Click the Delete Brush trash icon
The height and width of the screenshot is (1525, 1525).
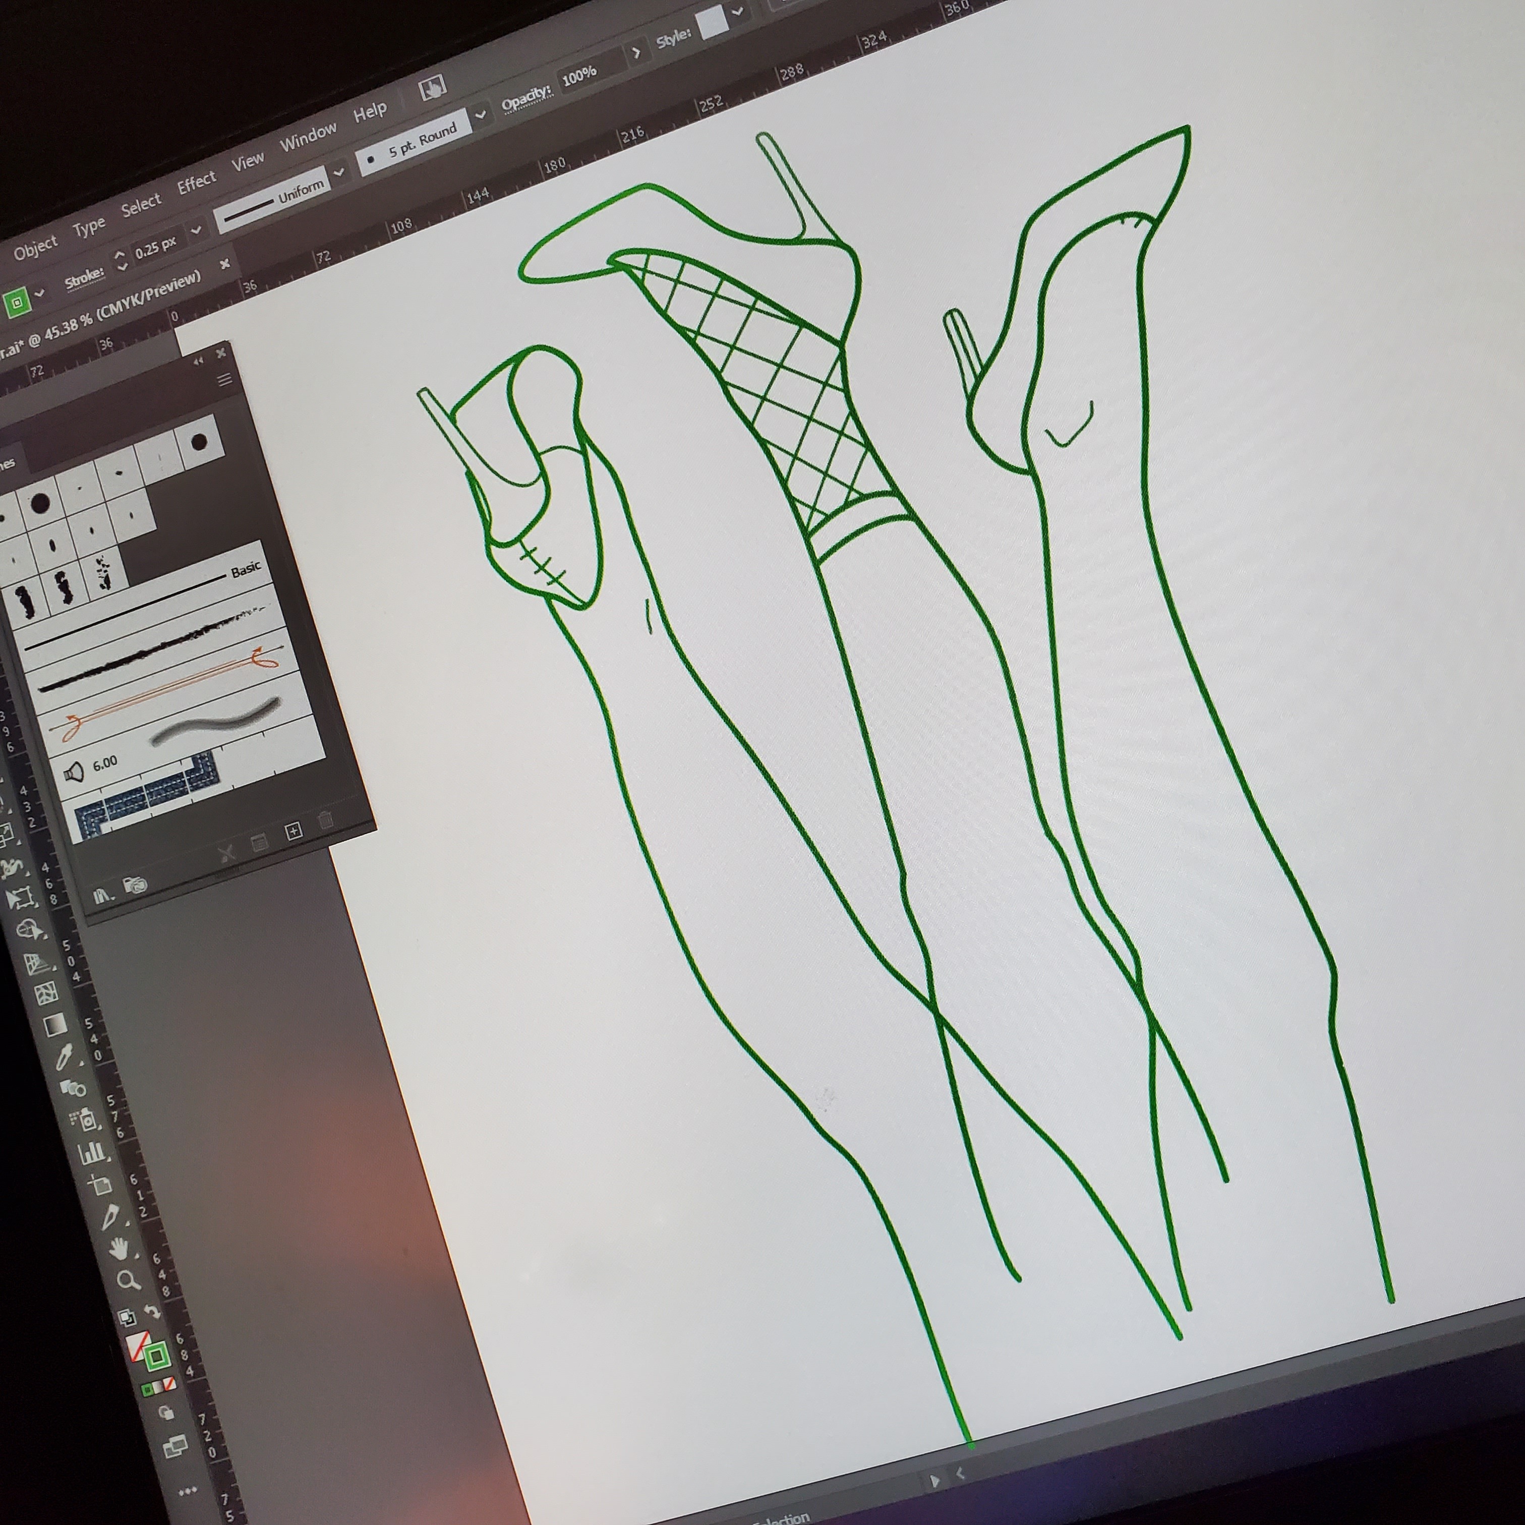click(325, 819)
